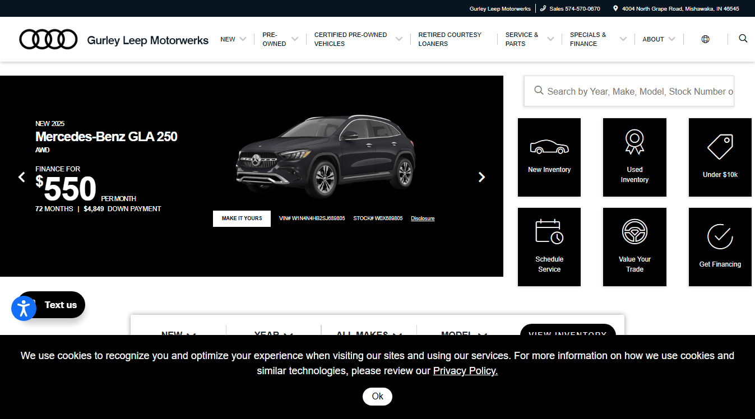
Task: Click the VIN# W1N4N4HB2SJ689805 text
Action: [x=312, y=218]
